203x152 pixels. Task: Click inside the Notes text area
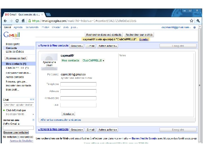pos(156,85)
